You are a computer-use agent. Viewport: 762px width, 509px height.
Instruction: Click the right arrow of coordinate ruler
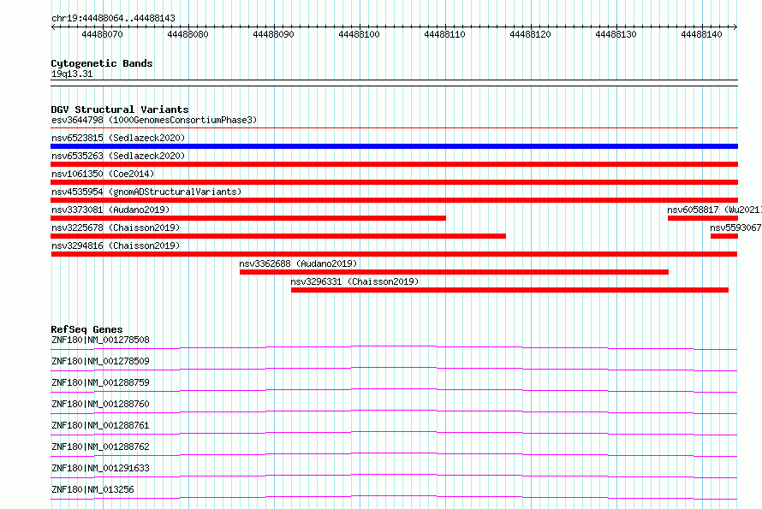(735, 27)
